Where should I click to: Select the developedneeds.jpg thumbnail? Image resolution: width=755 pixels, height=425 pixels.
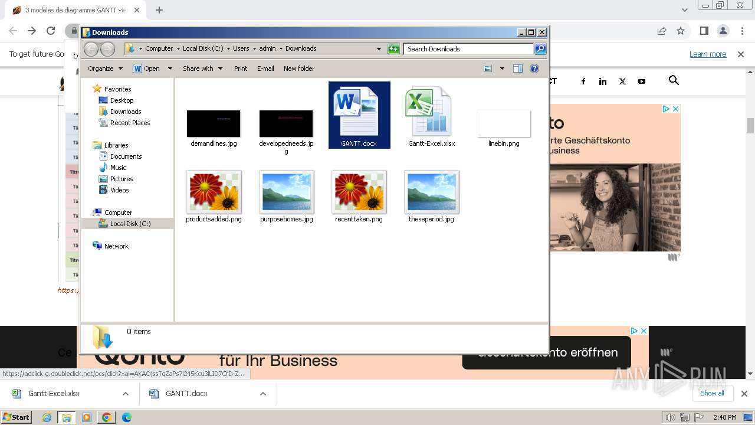click(x=286, y=123)
